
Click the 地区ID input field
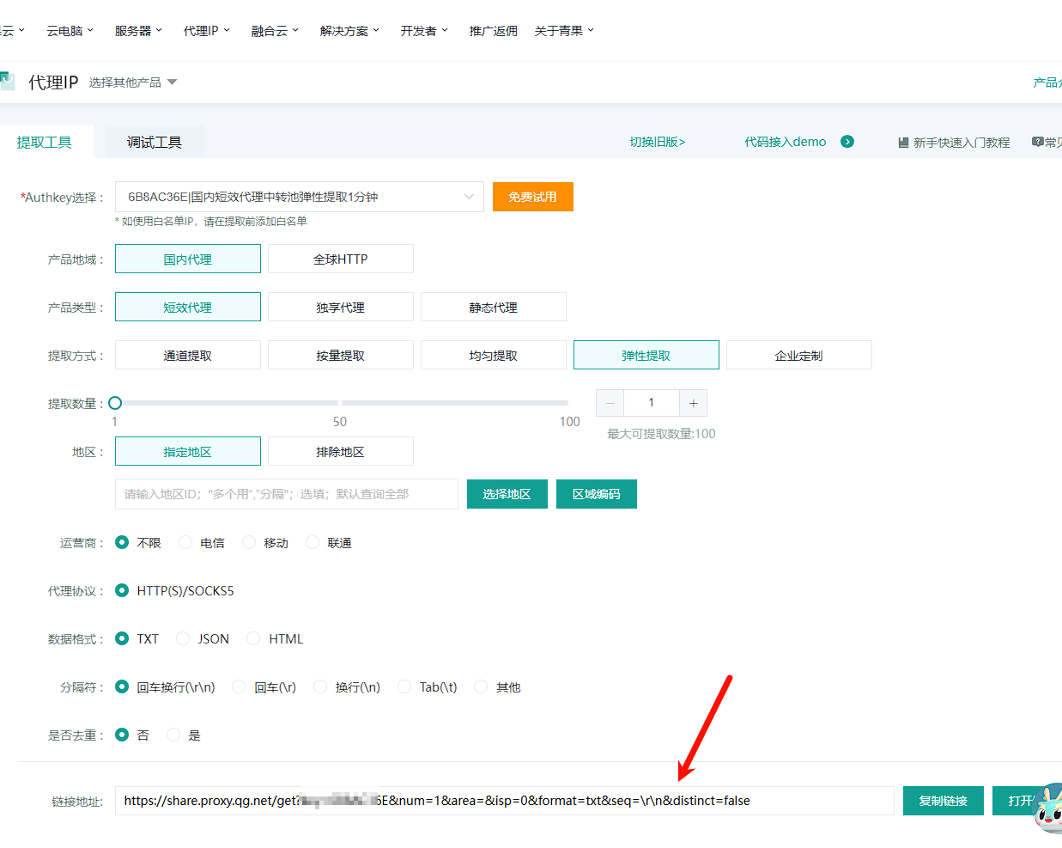tap(287, 494)
